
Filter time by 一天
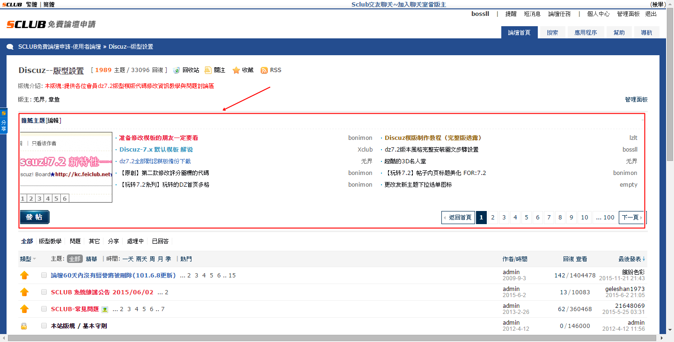click(128, 259)
